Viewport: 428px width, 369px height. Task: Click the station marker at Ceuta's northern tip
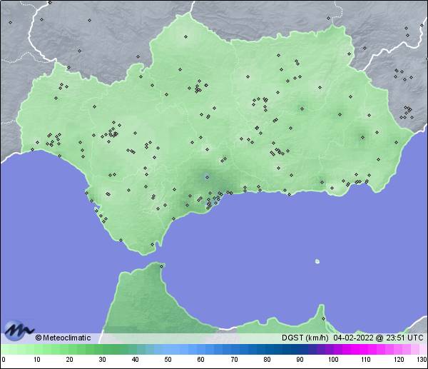point(162,267)
